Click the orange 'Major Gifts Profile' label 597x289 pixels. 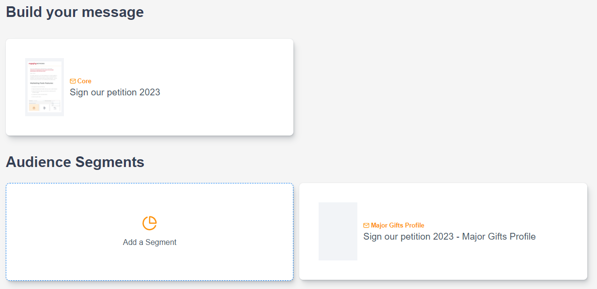(x=398, y=226)
